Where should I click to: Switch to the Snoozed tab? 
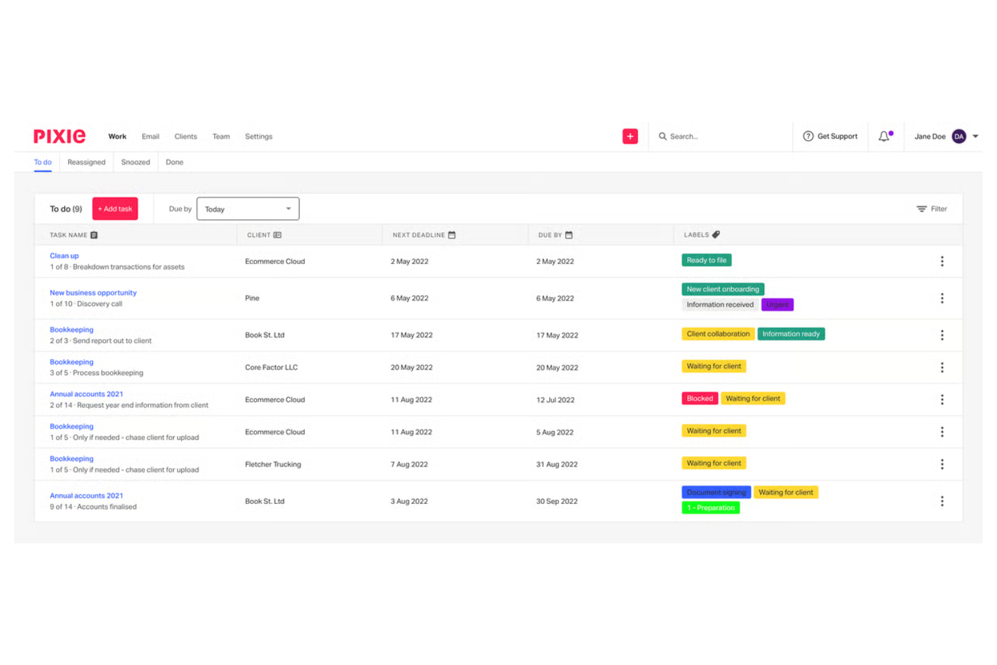tap(135, 162)
